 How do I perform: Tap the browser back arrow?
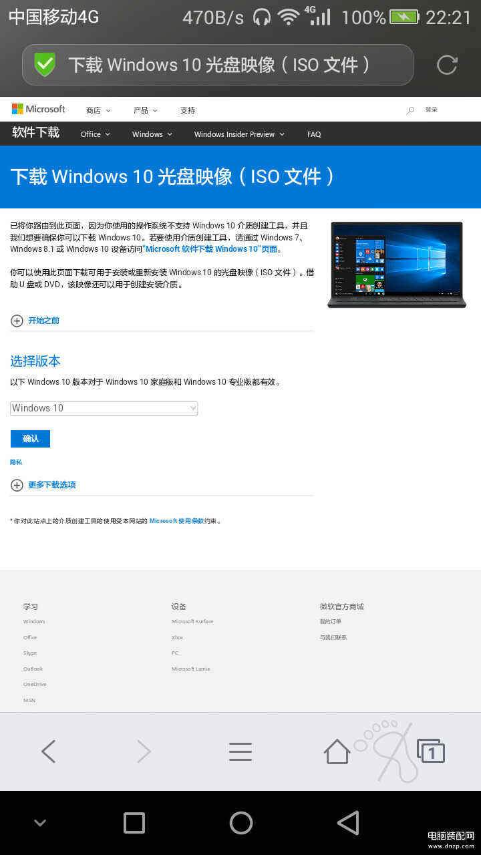pyautogui.click(x=48, y=751)
